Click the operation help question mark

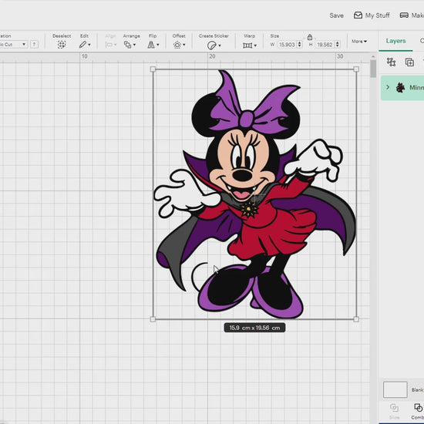(x=34, y=45)
